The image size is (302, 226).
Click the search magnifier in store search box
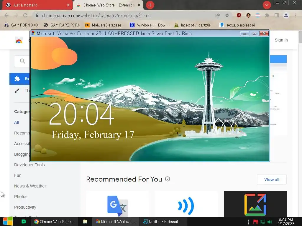tap(22, 61)
